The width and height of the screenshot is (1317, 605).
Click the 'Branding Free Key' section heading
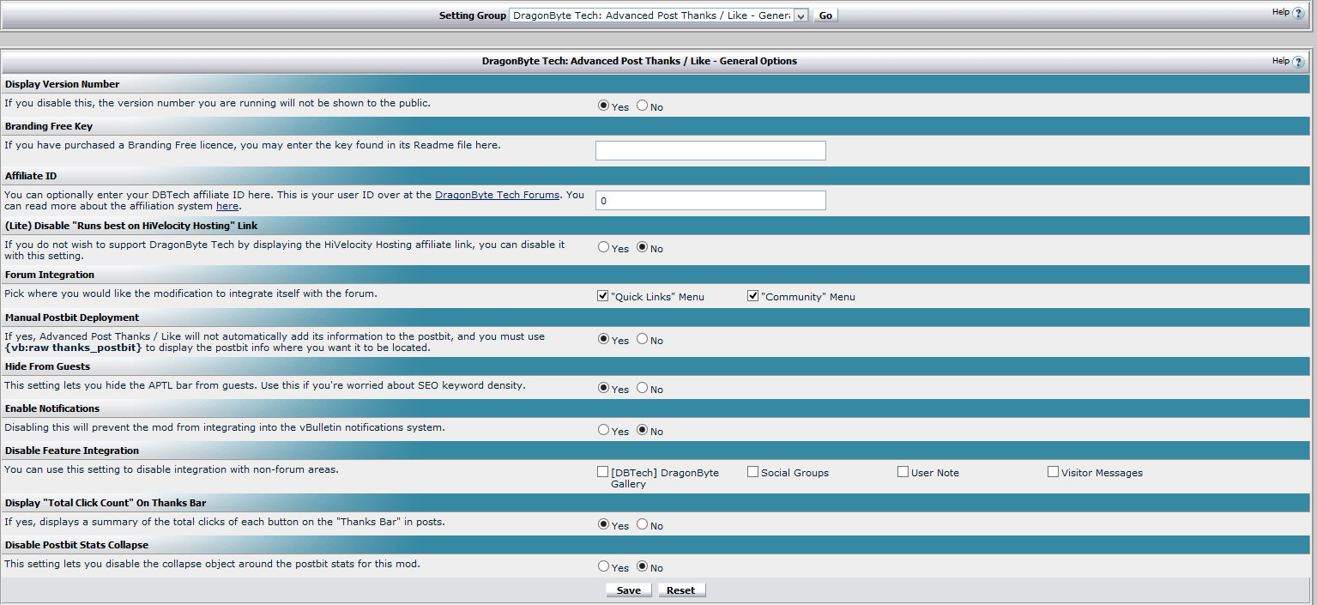tap(49, 126)
